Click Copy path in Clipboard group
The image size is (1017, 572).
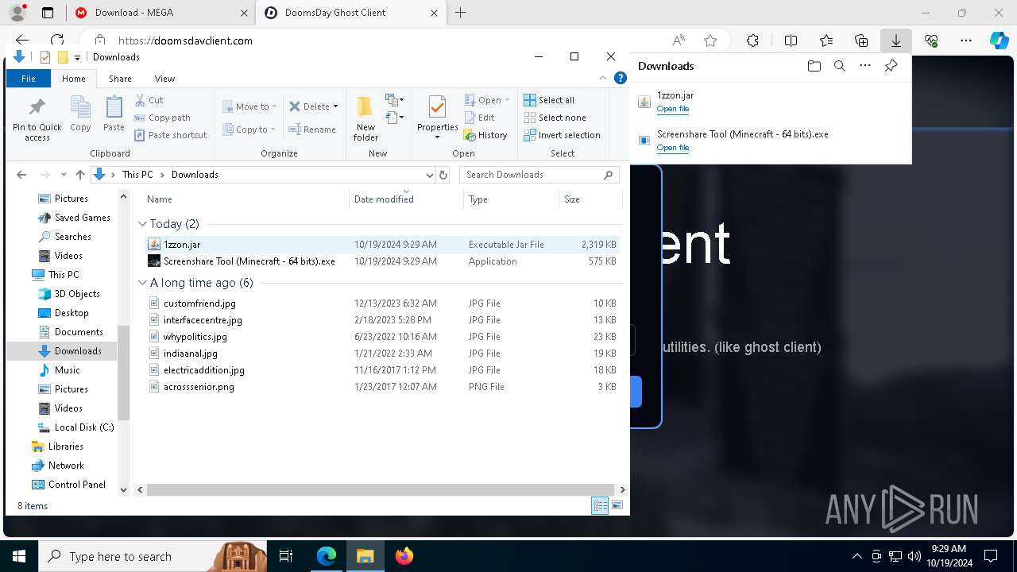click(162, 118)
